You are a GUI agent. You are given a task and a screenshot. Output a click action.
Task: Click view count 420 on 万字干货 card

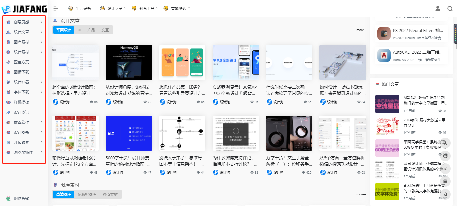pos(307,173)
